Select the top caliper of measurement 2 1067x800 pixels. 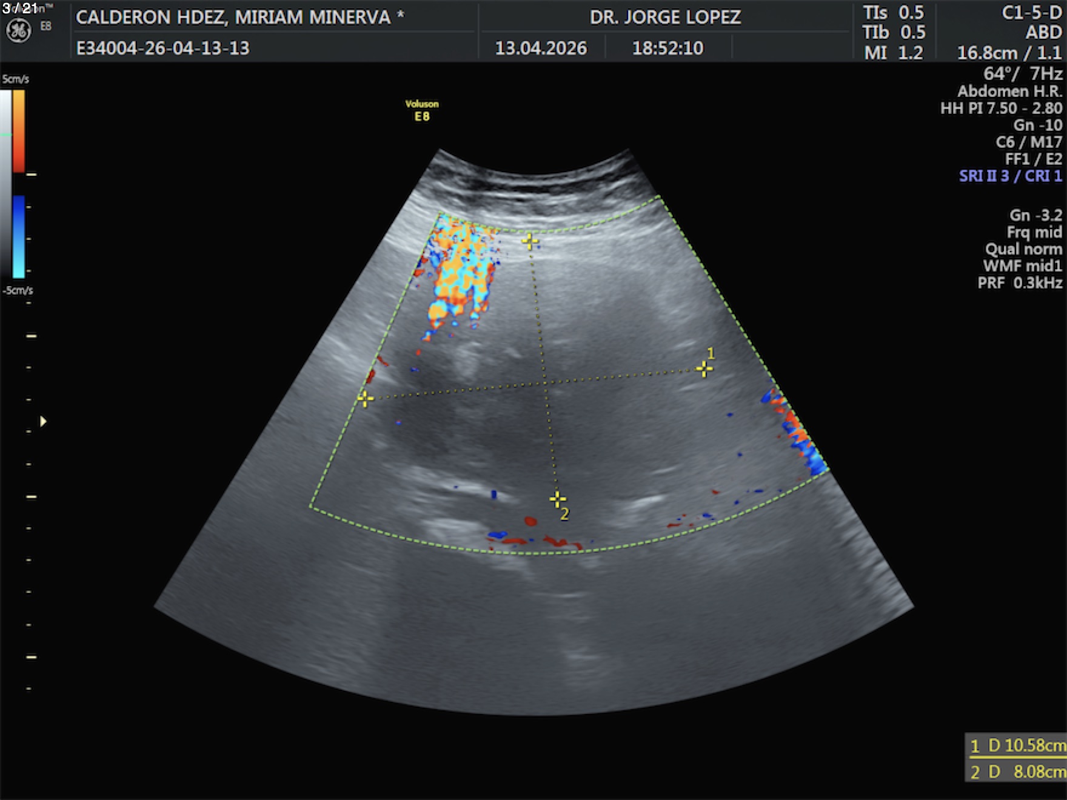(530, 242)
